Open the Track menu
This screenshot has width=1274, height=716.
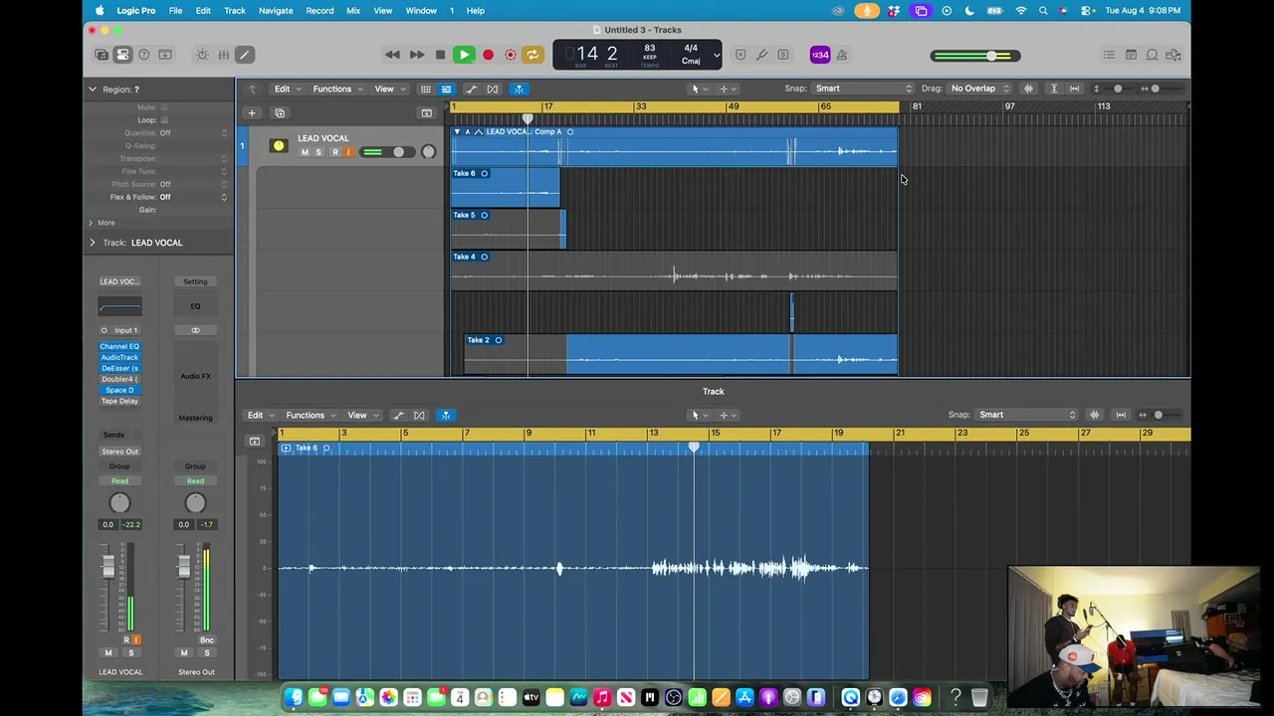click(235, 11)
